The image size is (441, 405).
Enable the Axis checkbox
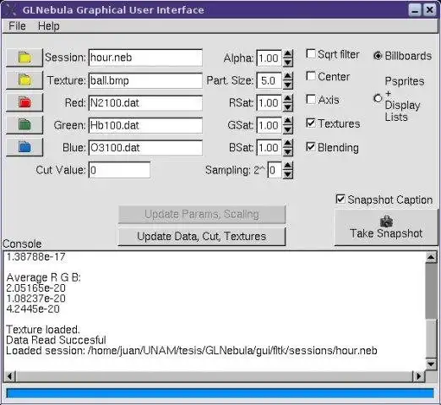[x=311, y=99]
